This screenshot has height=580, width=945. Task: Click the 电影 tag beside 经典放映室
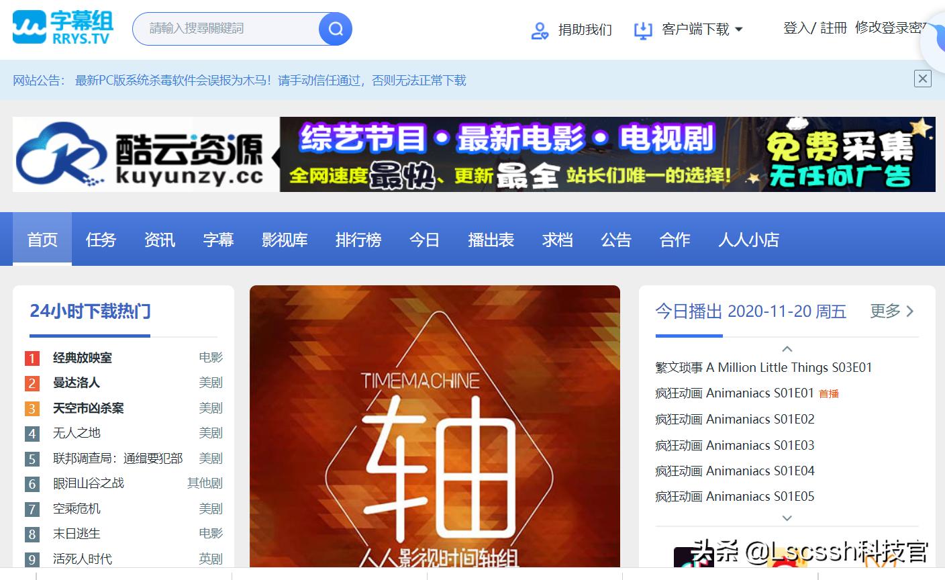coord(211,357)
